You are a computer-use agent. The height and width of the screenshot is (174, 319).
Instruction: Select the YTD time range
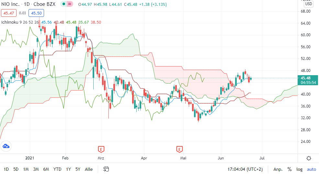57,169
